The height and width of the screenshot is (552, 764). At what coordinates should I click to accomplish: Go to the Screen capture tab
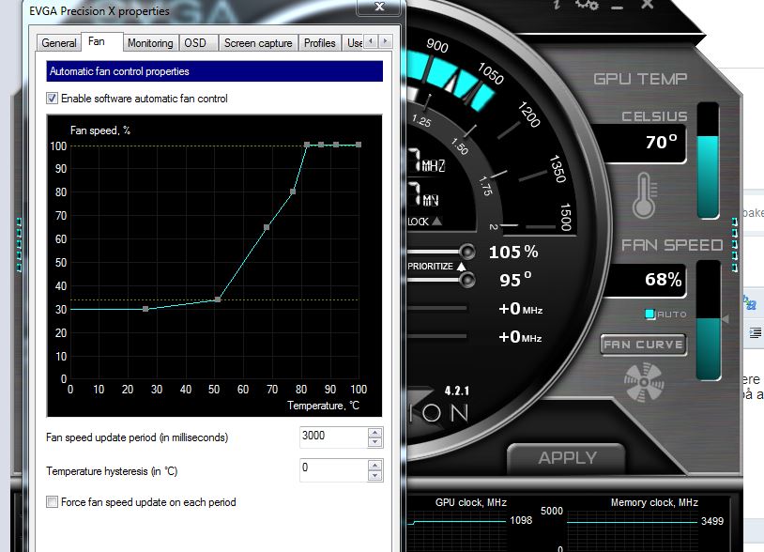258,43
